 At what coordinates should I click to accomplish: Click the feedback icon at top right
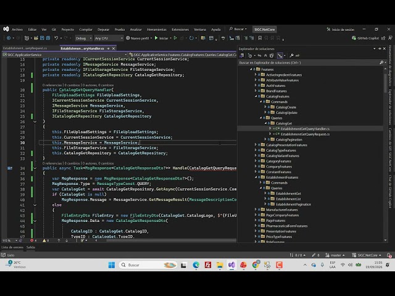point(390,38)
